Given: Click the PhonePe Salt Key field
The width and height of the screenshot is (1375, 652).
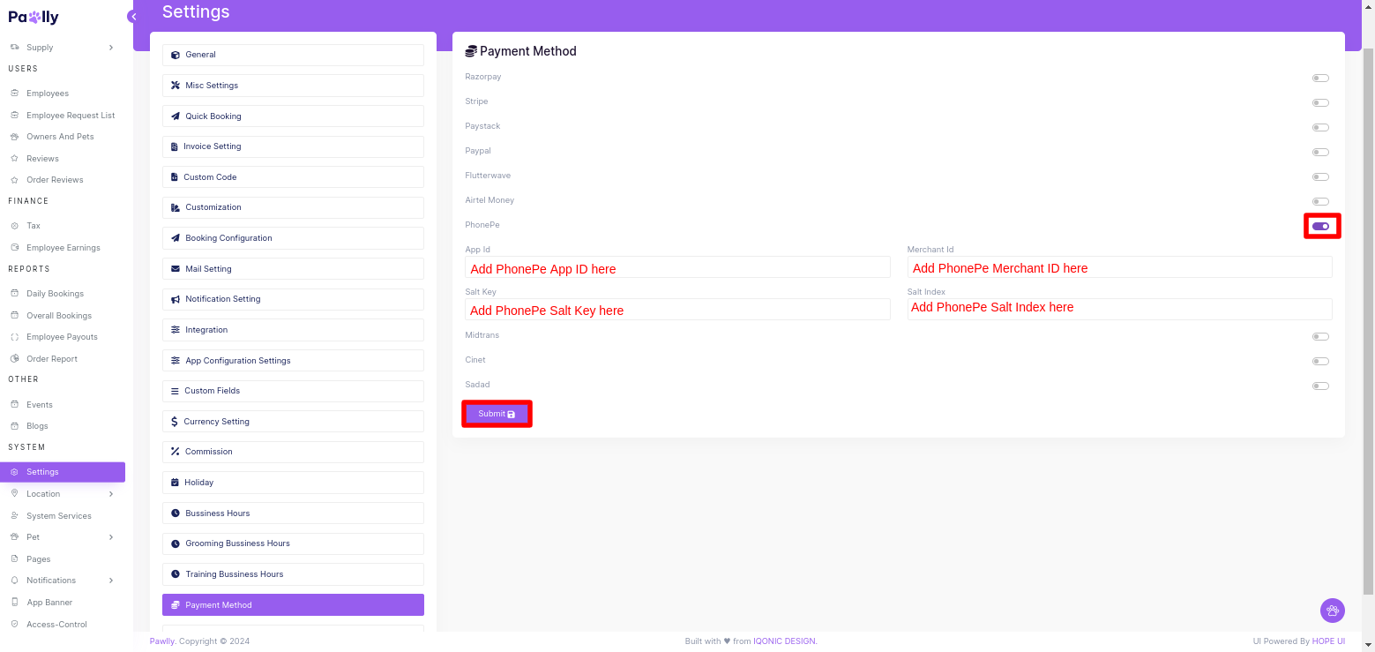Looking at the screenshot, I should point(677,309).
